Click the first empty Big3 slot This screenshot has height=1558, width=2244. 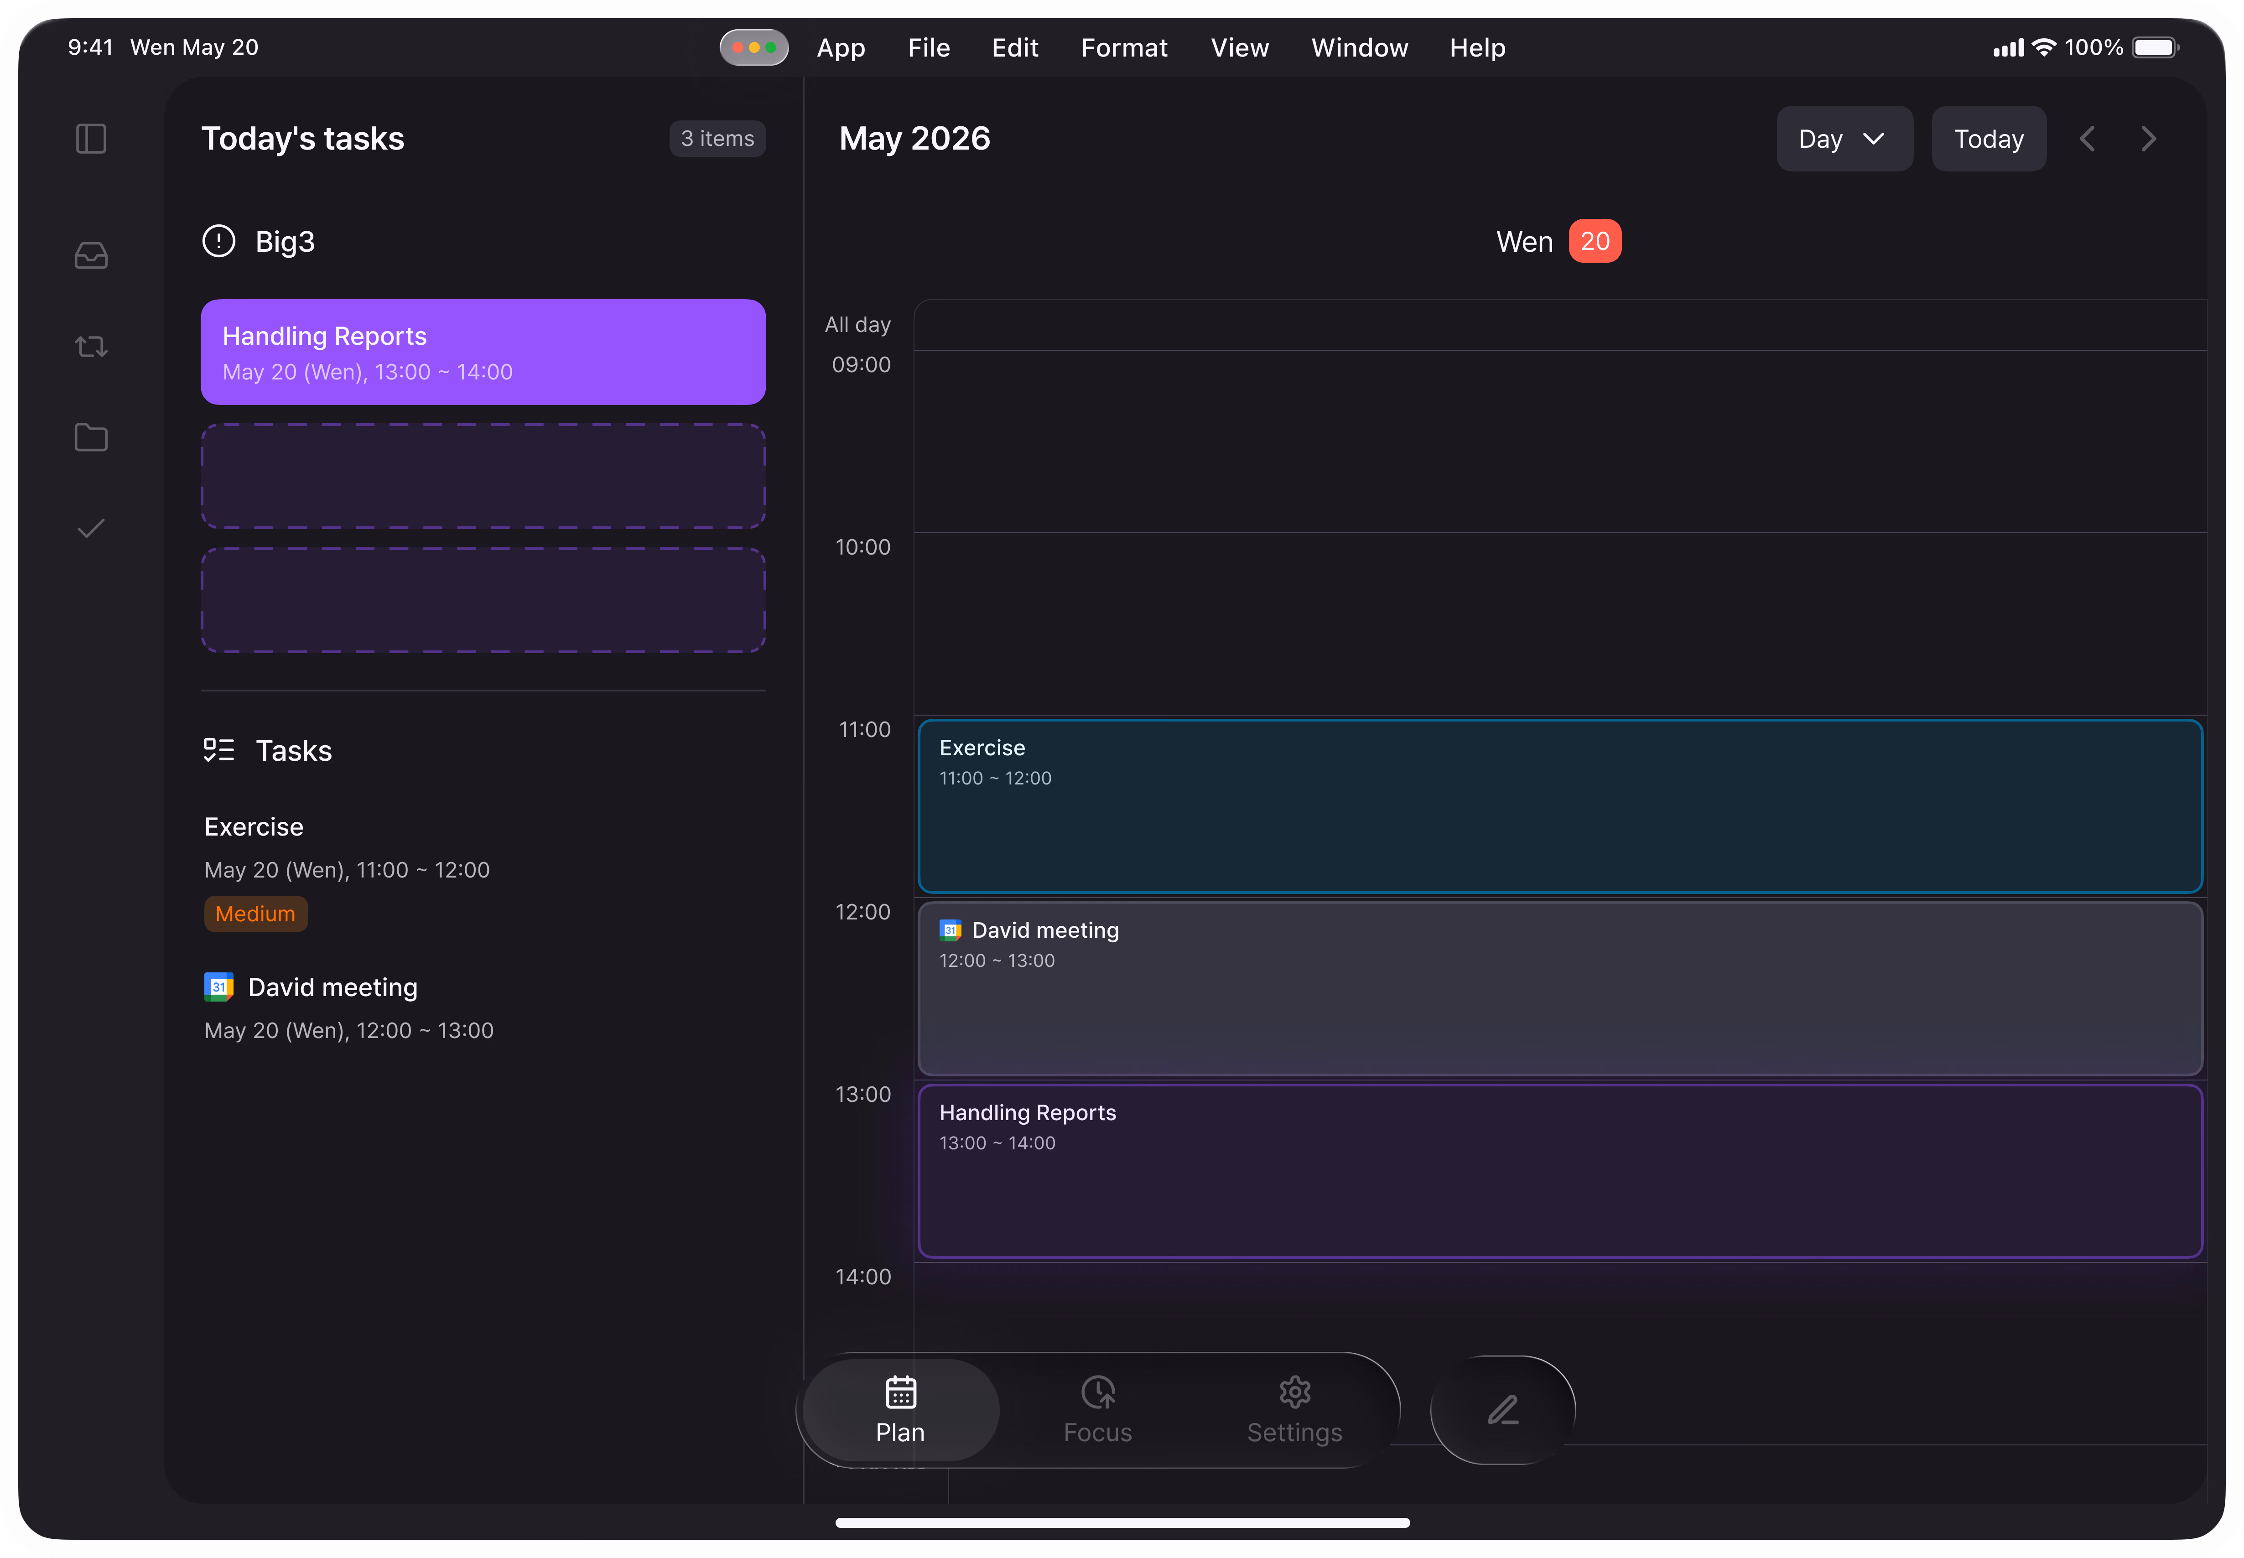click(x=483, y=476)
